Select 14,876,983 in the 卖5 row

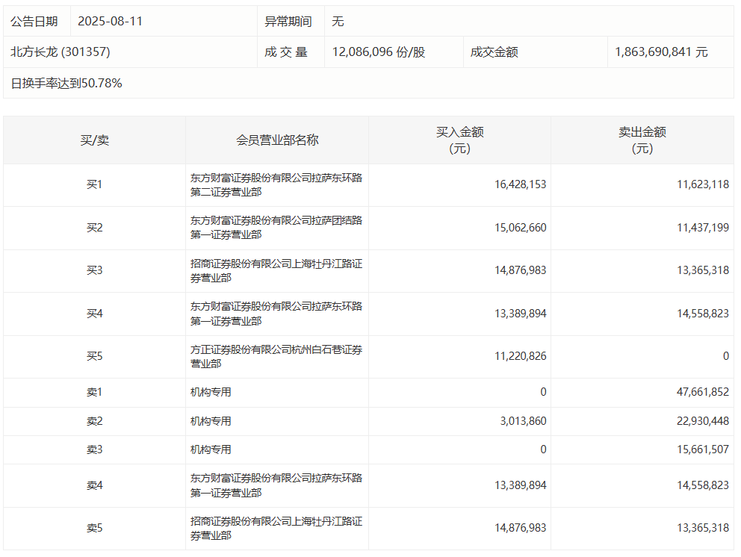[521, 528]
